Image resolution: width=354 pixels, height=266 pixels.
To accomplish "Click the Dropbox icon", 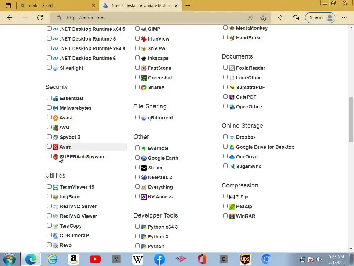I will click(x=232, y=137).
